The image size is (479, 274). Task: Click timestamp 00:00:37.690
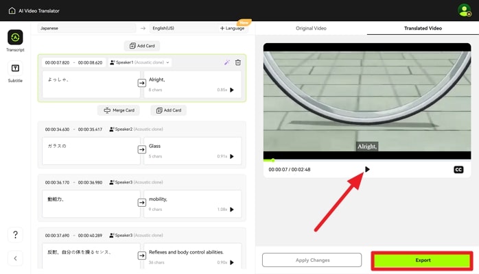pyautogui.click(x=57, y=235)
